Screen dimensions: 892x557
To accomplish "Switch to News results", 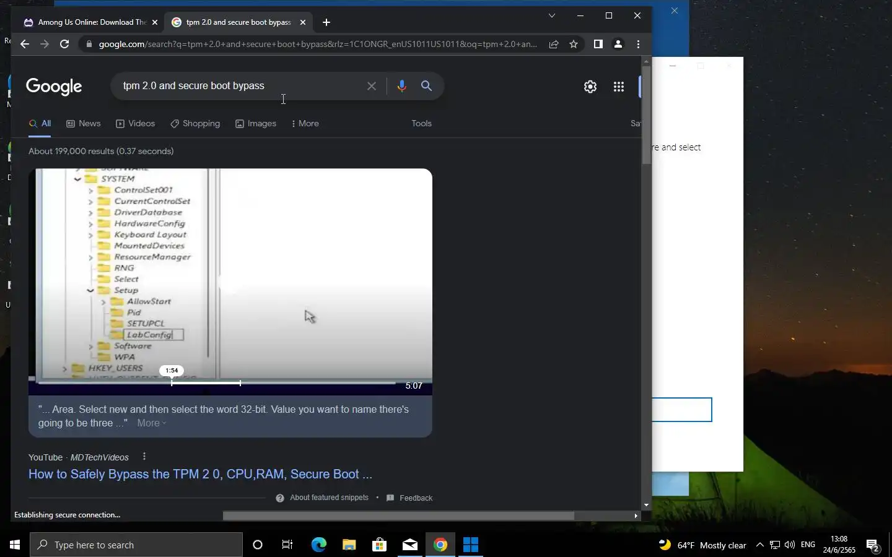I will (84, 123).
